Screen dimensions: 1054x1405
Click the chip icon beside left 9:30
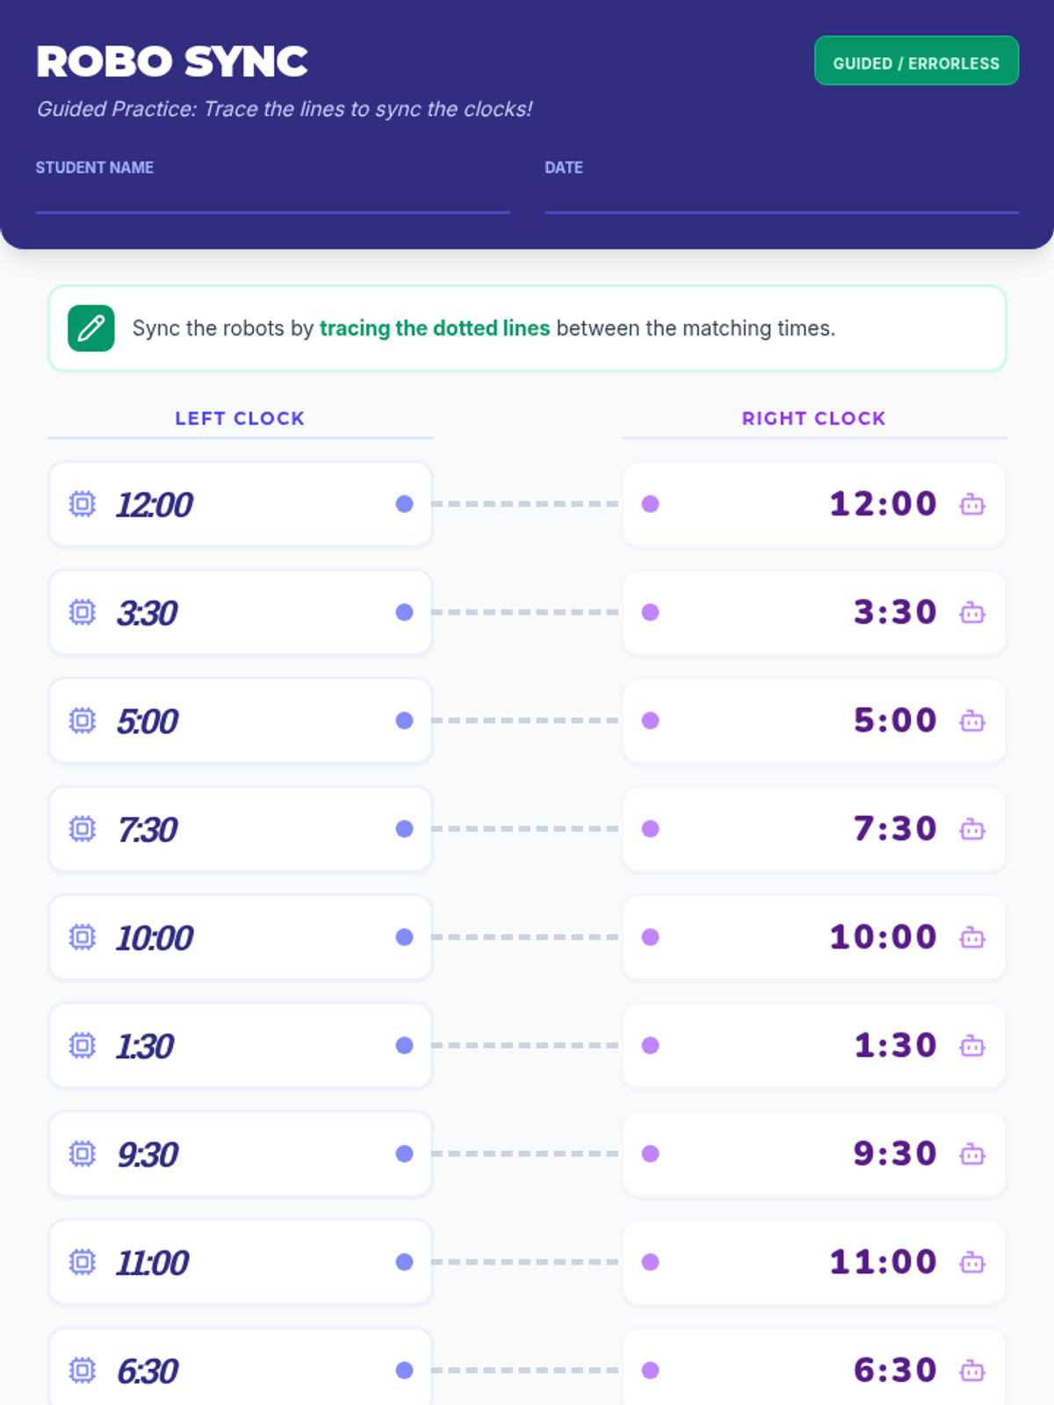(x=83, y=1154)
